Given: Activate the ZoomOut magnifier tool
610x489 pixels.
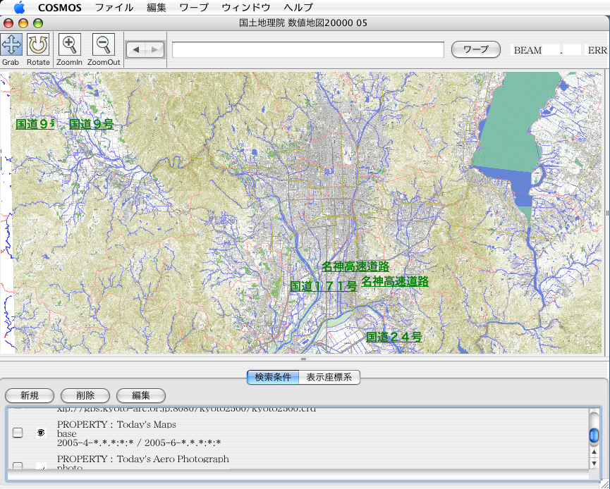Looking at the screenshot, I should (x=104, y=44).
